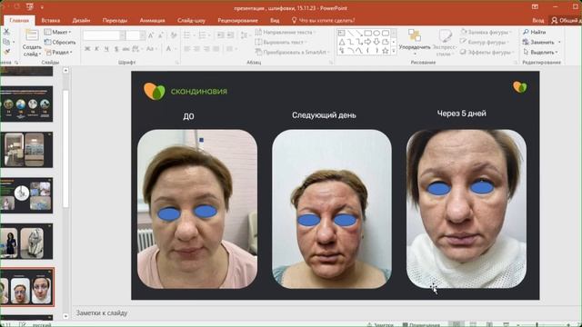Open the Слайд-шоу ribbon tab

191,20
